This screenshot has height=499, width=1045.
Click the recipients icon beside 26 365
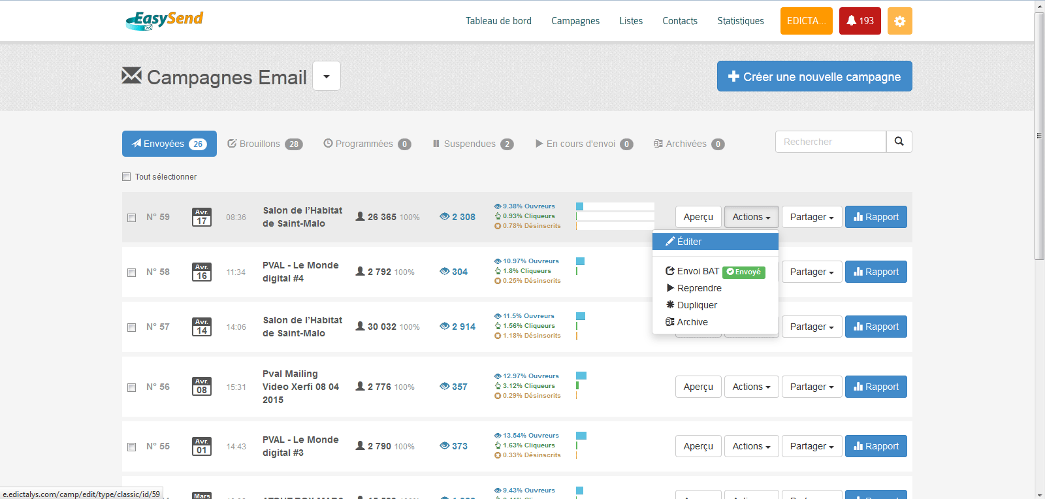click(360, 217)
